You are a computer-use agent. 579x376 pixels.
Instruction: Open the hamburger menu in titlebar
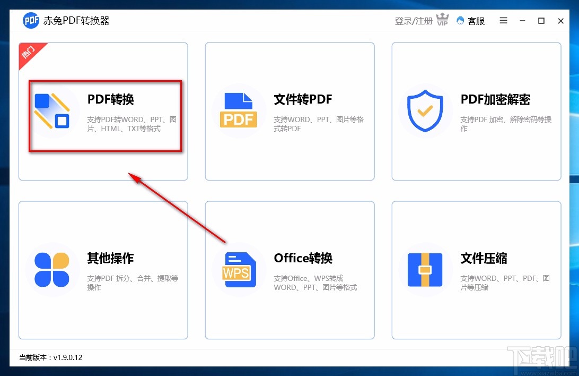(x=503, y=21)
